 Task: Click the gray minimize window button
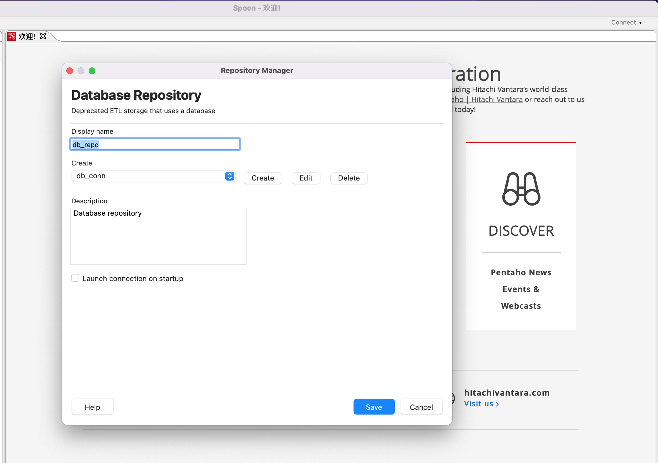tap(81, 71)
